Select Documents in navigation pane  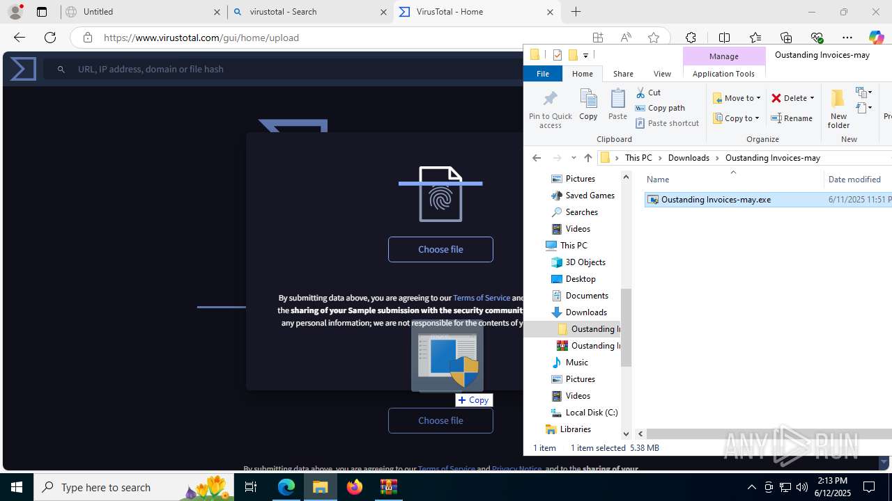587,296
